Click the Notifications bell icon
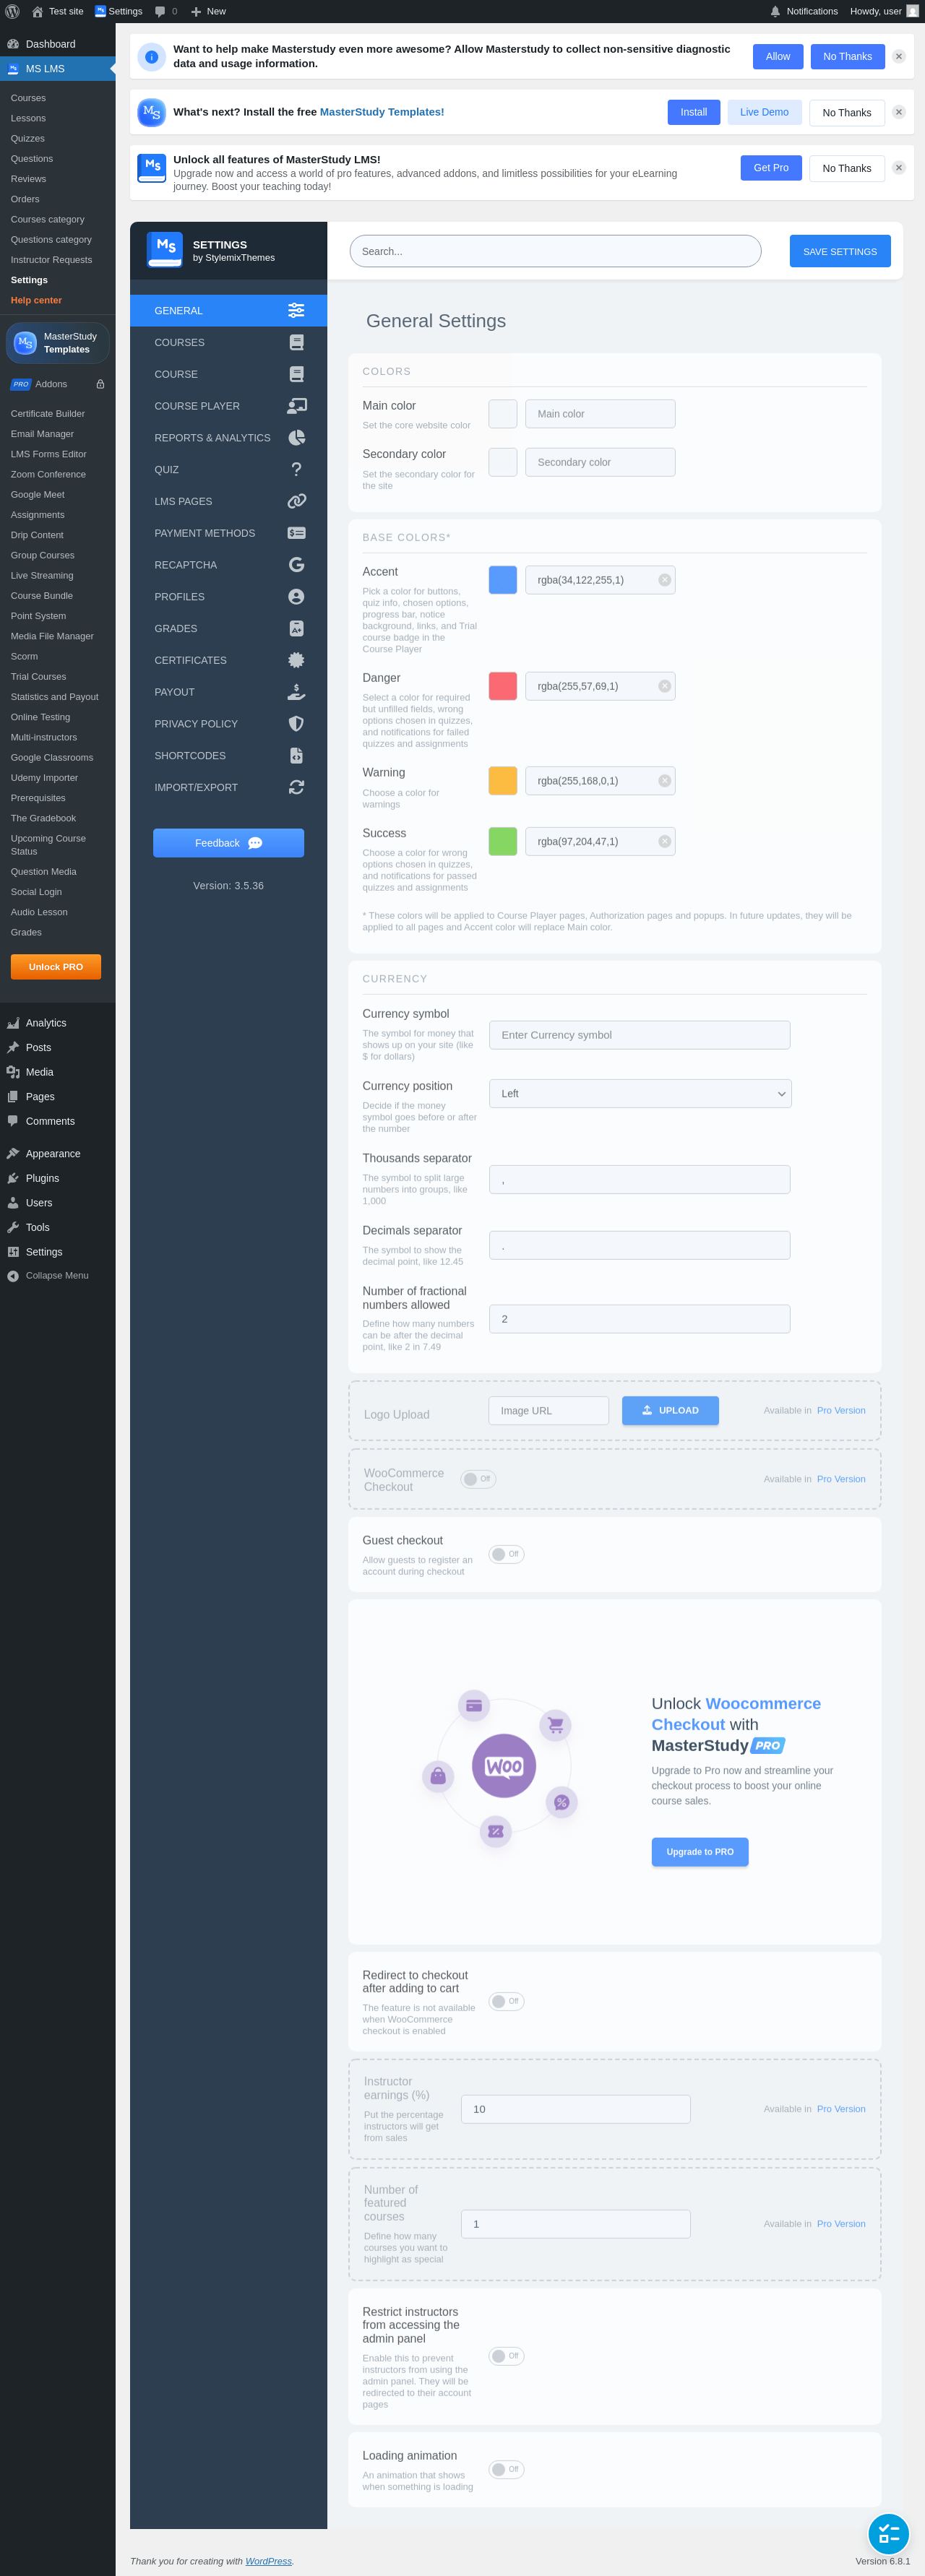 pos(775,11)
